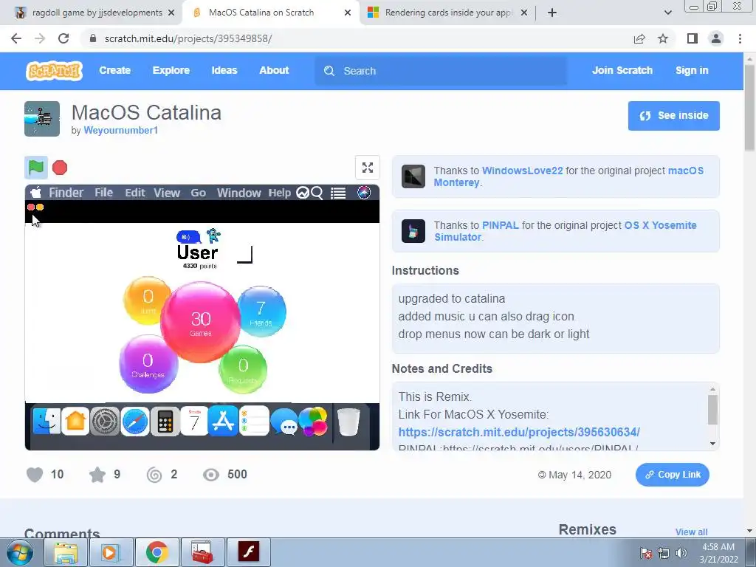This screenshot has height=567, width=756.
Task: Open System Preferences gear in dock
Action: (105, 422)
